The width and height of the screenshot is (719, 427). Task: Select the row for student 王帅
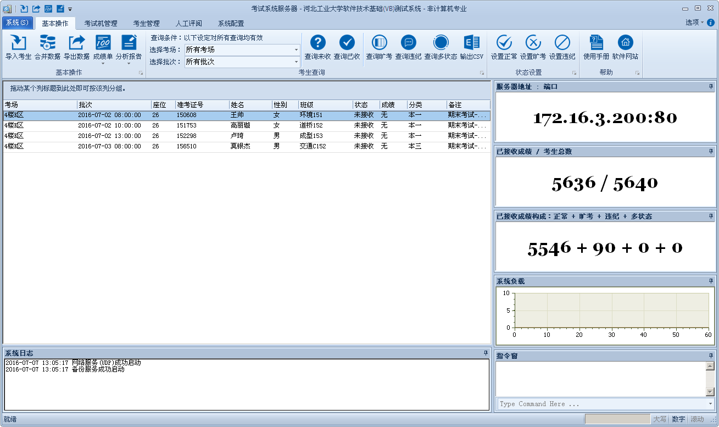pos(247,115)
